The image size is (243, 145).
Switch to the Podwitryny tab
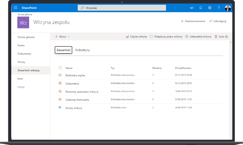pos(82,50)
